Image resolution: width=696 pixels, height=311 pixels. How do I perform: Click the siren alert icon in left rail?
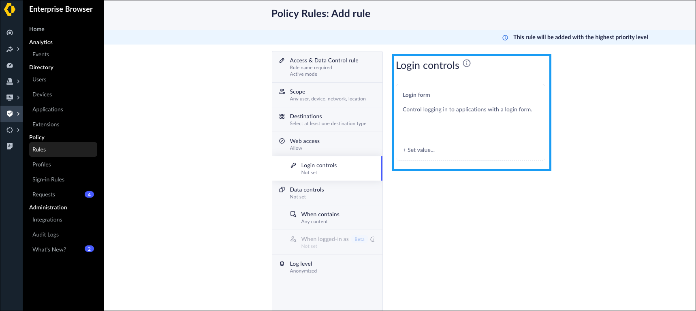point(10,81)
